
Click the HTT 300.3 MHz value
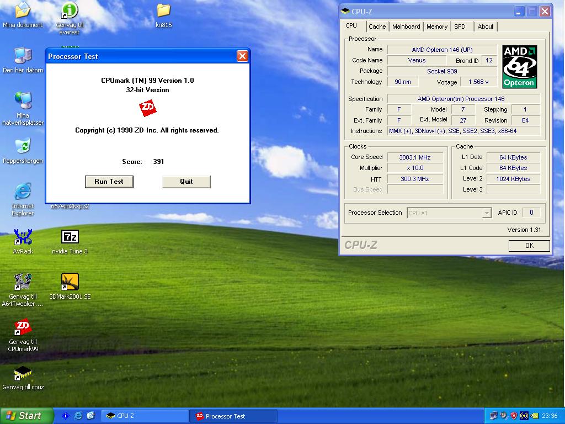pos(415,179)
